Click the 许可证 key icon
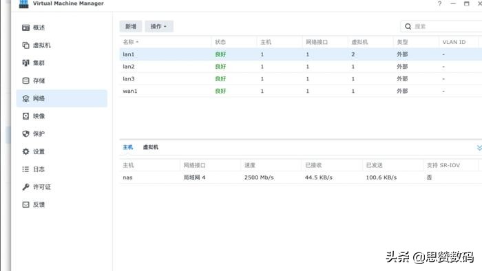482x271 pixels. click(x=26, y=187)
